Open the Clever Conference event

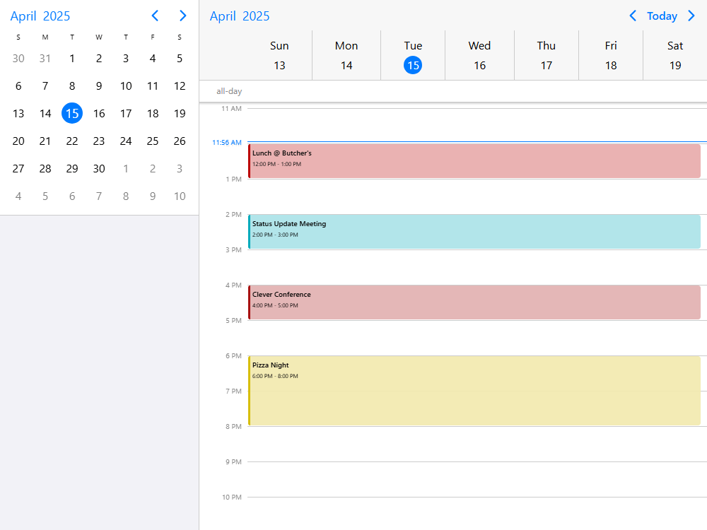coord(474,302)
